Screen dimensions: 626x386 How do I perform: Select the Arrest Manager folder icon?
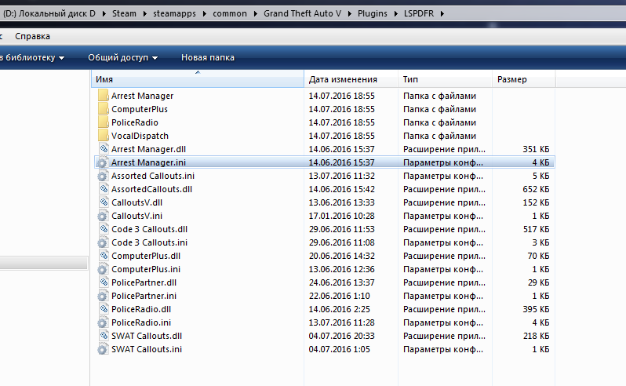(x=103, y=96)
